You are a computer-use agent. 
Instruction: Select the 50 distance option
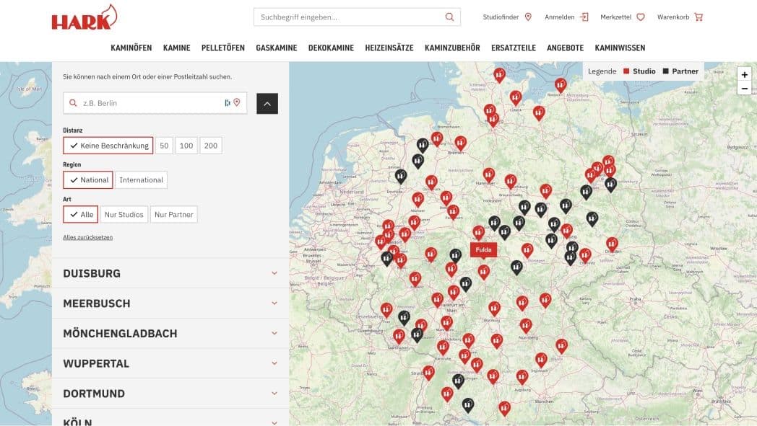[x=164, y=146]
